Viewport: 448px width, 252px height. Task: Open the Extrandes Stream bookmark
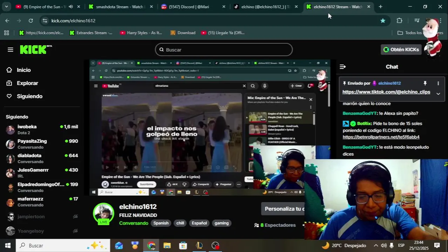[91, 33]
